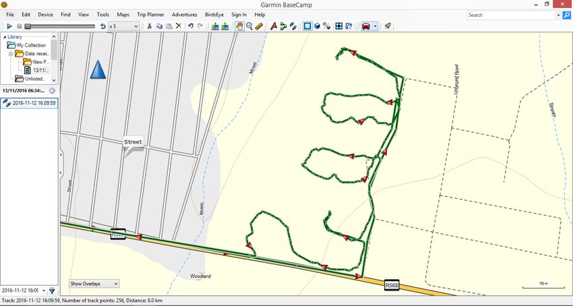Open the Find menu
Viewport: 573px width, 306px height.
(66, 15)
